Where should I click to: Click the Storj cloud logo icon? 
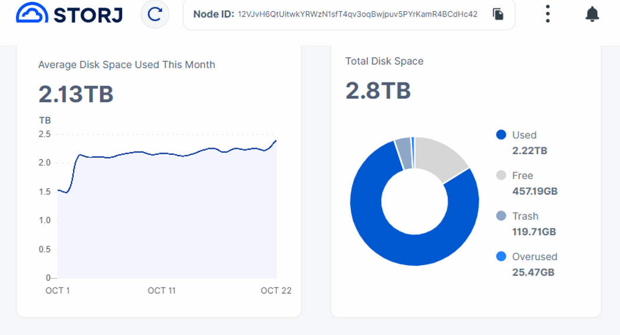32,12
